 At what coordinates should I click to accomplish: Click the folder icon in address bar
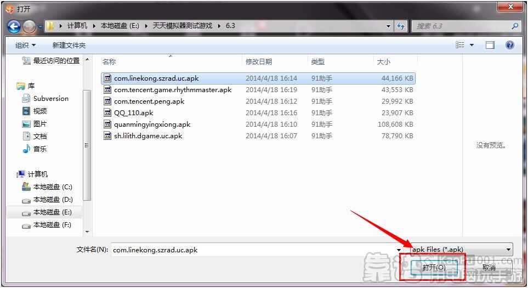(50, 26)
